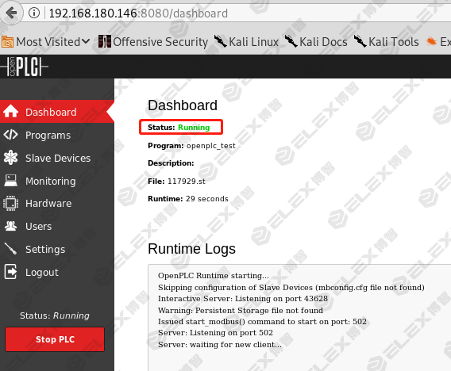
Task: Open the Kali Linux bookmark
Action: [x=246, y=42]
